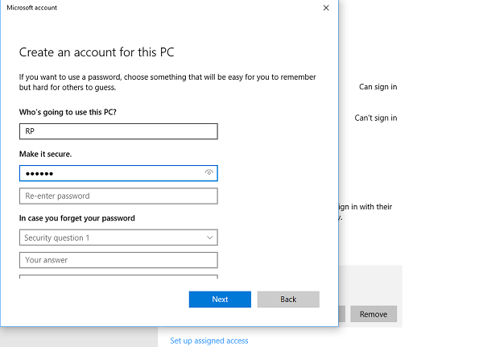The height and width of the screenshot is (347, 483).
Task: Click the Can sign in status text
Action: pyautogui.click(x=378, y=87)
